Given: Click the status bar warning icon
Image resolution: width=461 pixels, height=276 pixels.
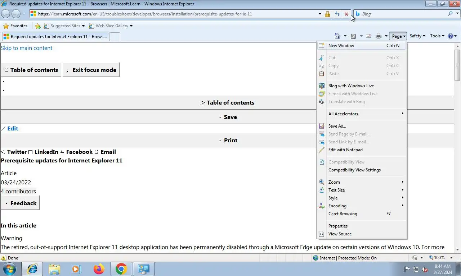Looking at the screenshot, I should click(4, 258).
